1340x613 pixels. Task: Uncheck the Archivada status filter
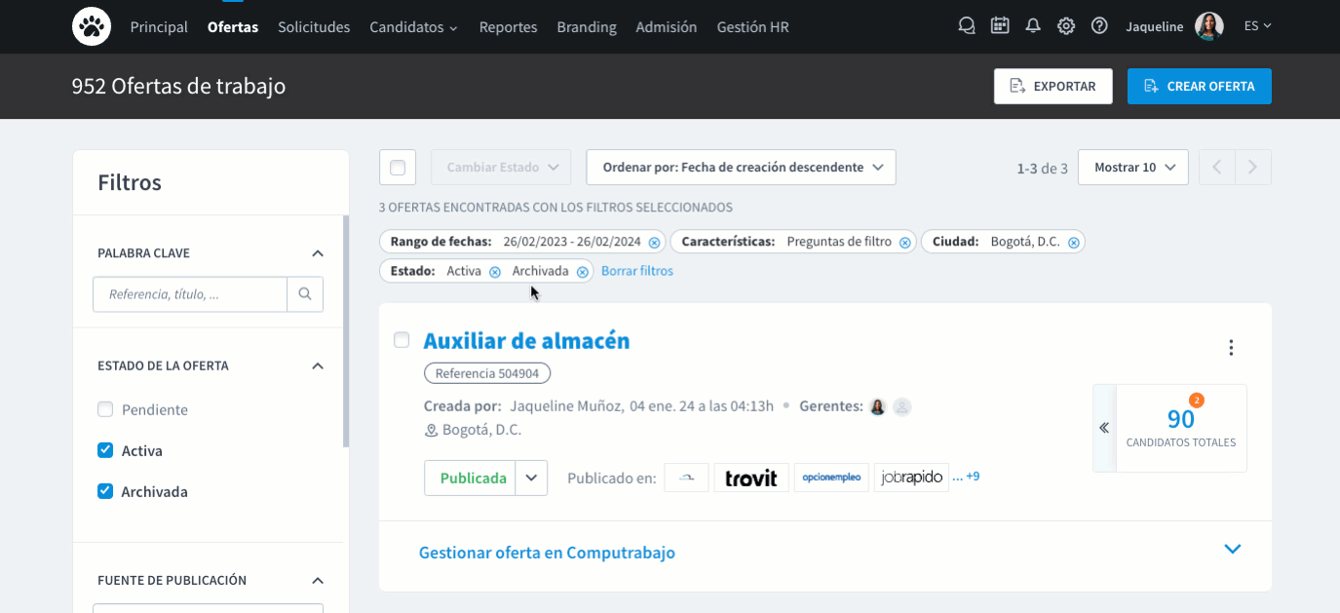(105, 492)
